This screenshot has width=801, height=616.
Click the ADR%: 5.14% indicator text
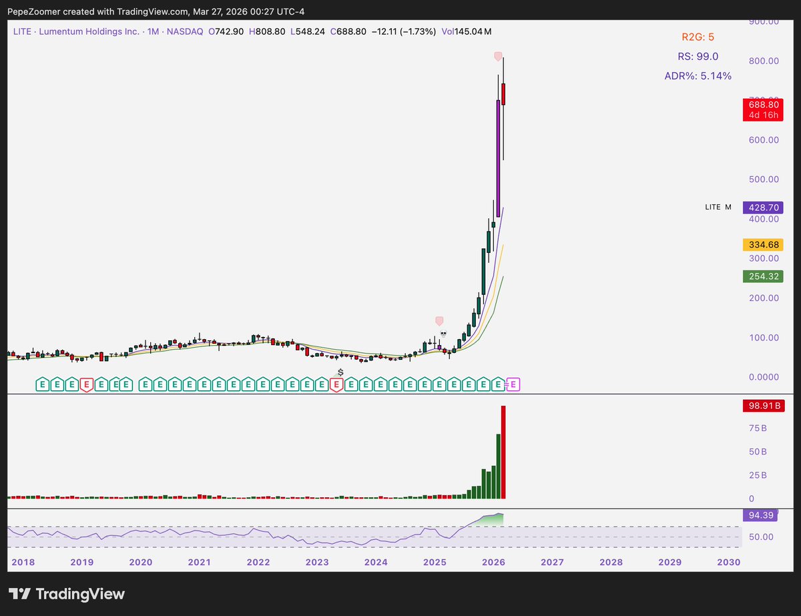(x=698, y=76)
